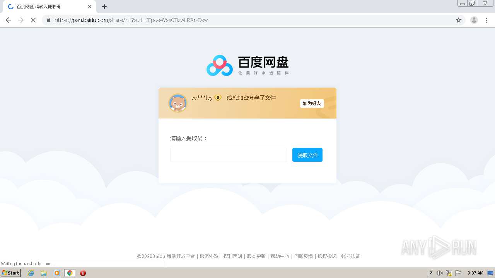Open the 版权投诉 footer link

click(x=327, y=256)
